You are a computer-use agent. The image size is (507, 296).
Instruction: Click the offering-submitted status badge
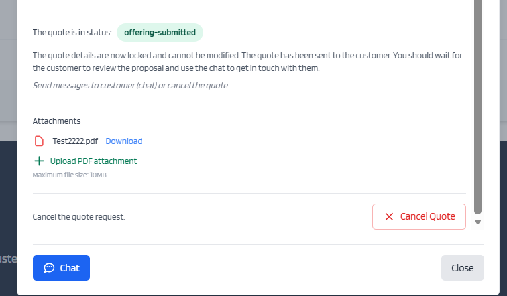pos(160,33)
